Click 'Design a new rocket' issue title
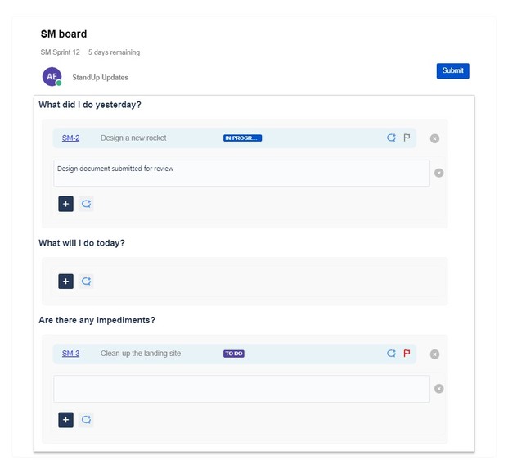 pos(133,138)
